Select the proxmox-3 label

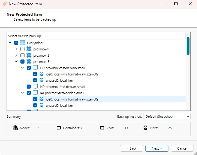[x=41, y=62]
